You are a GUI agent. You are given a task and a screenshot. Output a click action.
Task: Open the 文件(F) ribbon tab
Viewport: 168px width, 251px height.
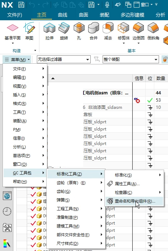14,15
